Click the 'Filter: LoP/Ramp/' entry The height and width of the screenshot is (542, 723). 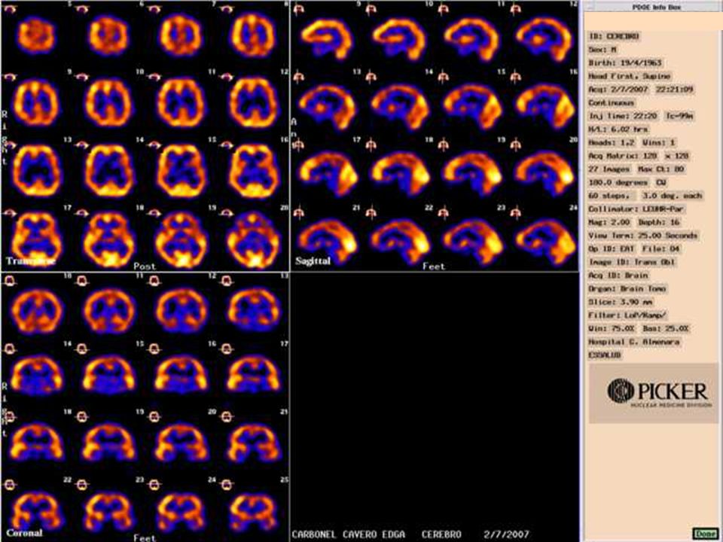627,315
